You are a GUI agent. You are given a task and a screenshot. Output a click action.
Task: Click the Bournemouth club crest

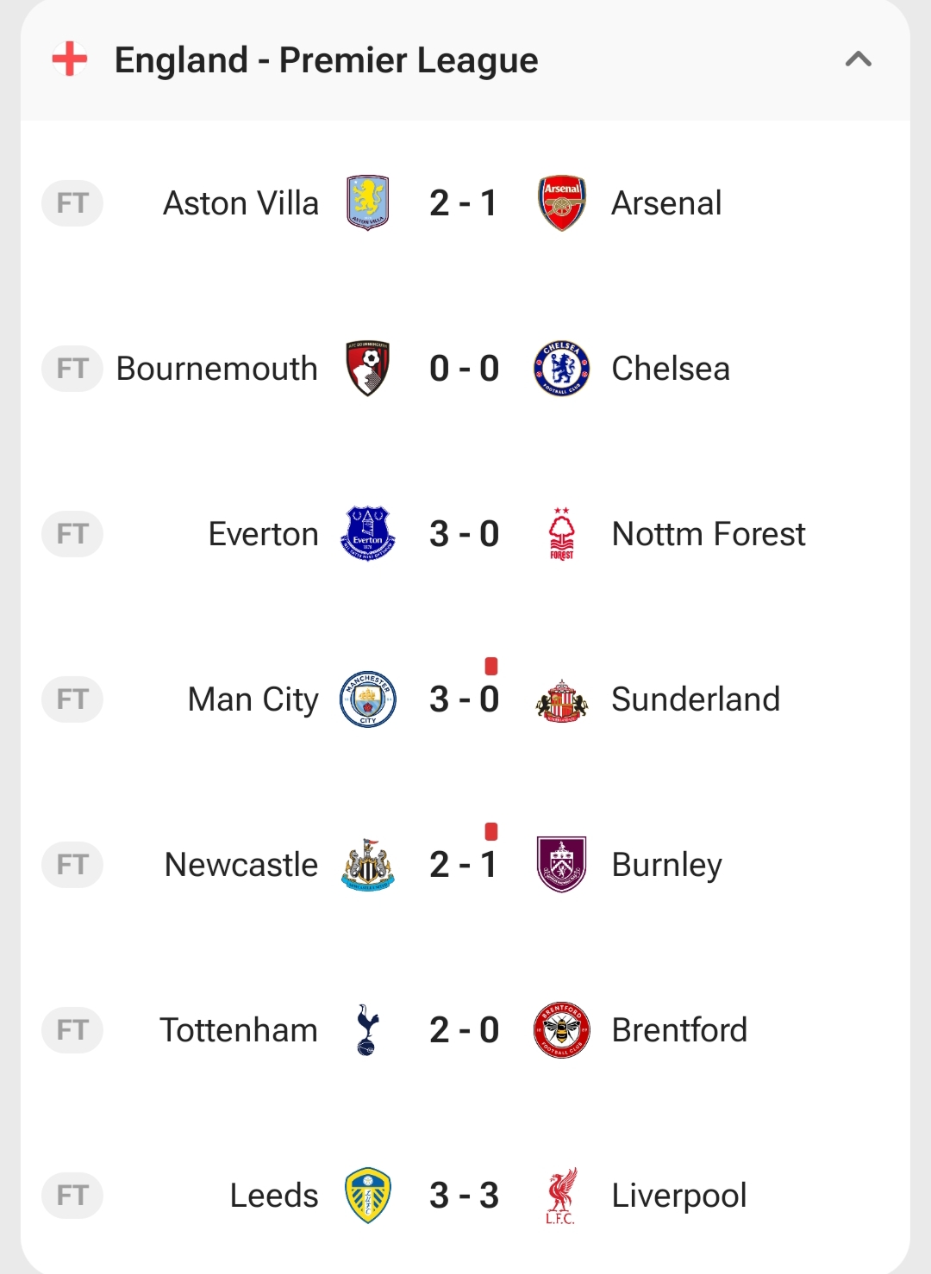[368, 369]
